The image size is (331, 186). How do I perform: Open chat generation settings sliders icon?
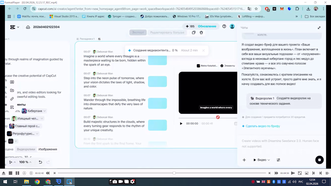(x=278, y=160)
